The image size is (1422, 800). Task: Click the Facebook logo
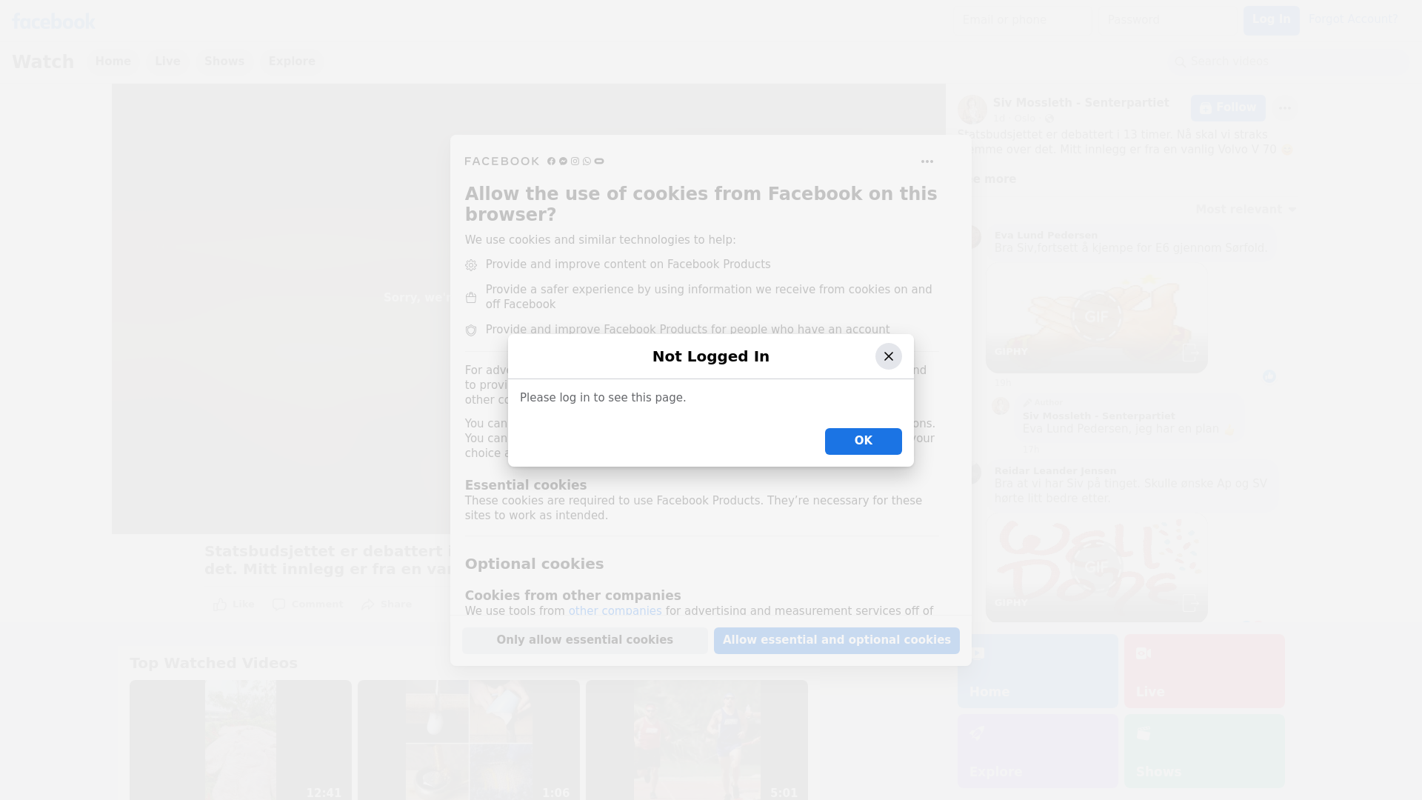click(x=53, y=21)
